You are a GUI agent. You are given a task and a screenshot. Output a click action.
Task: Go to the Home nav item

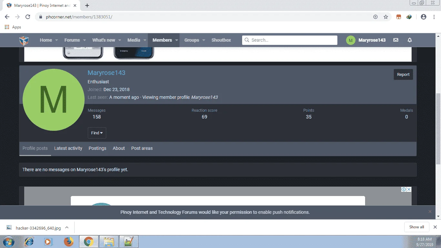click(46, 40)
